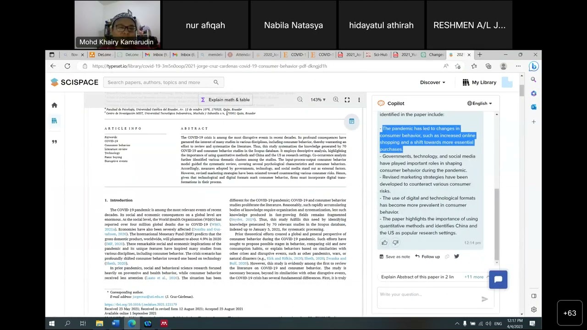Switch to the first DeLone browser tab

tap(102, 55)
